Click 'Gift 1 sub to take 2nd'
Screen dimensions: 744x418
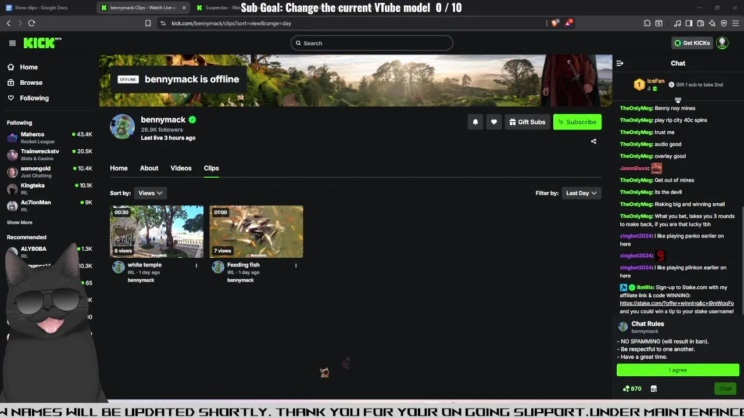point(696,85)
